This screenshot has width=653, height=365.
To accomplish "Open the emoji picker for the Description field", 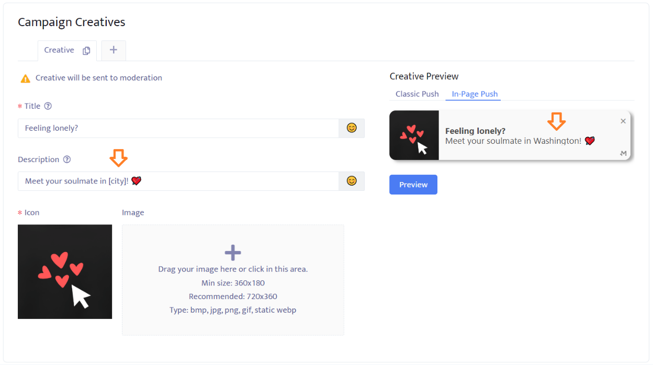I will point(352,181).
